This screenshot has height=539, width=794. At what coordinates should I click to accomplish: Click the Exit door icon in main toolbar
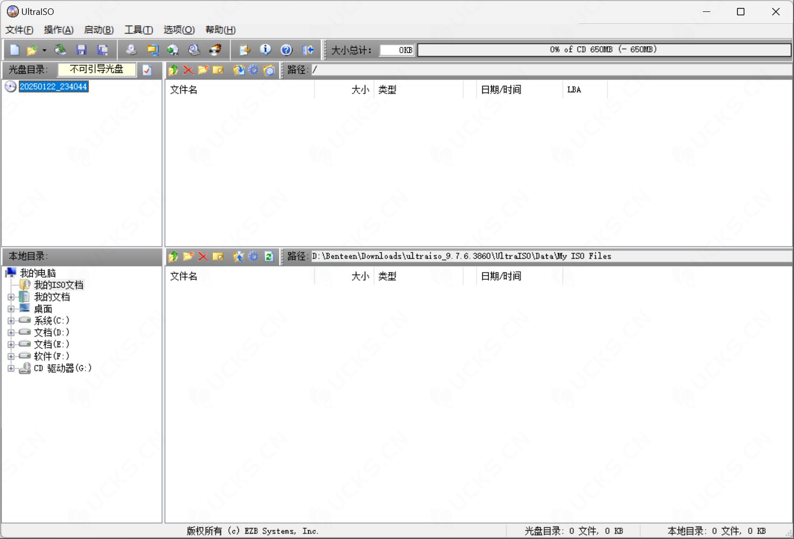[308, 50]
